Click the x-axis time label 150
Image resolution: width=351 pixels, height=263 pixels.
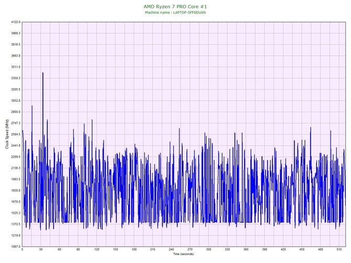115,249
